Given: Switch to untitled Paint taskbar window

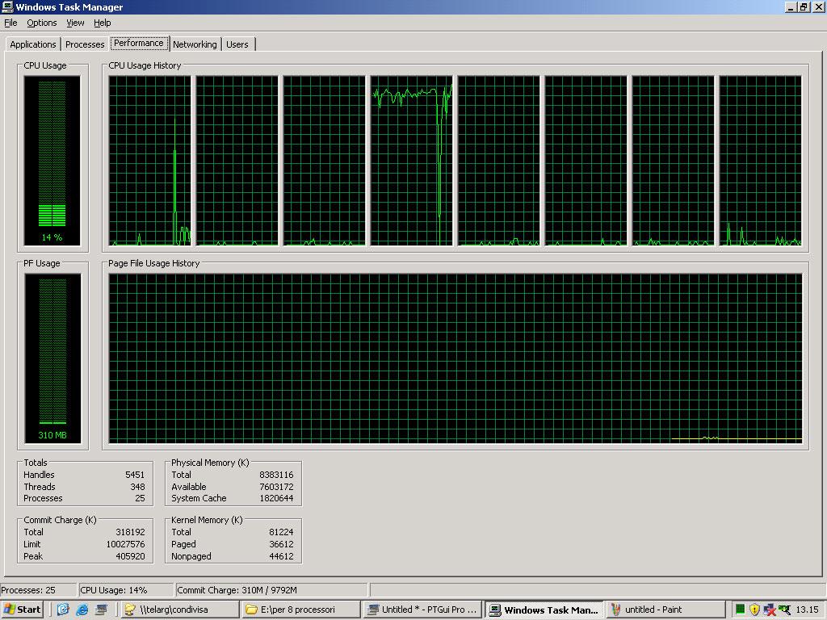Looking at the screenshot, I should [x=665, y=610].
